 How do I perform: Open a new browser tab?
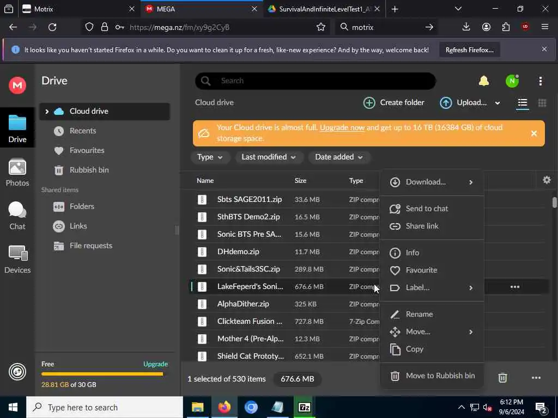395,9
